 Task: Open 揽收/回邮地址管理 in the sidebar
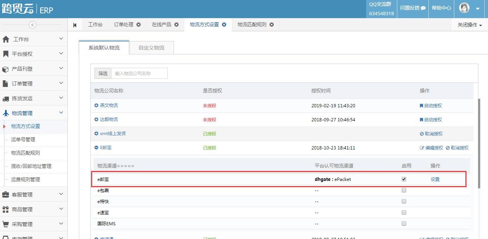31,166
